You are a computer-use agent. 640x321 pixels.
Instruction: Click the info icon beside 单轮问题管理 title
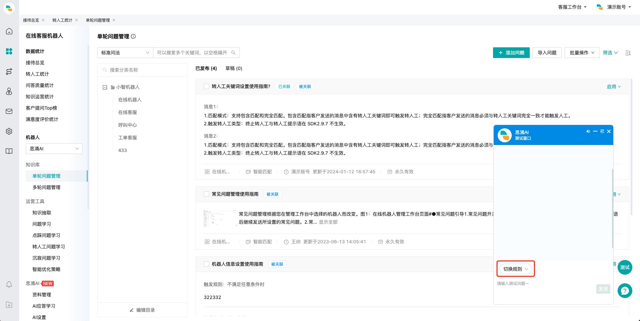[133, 36]
